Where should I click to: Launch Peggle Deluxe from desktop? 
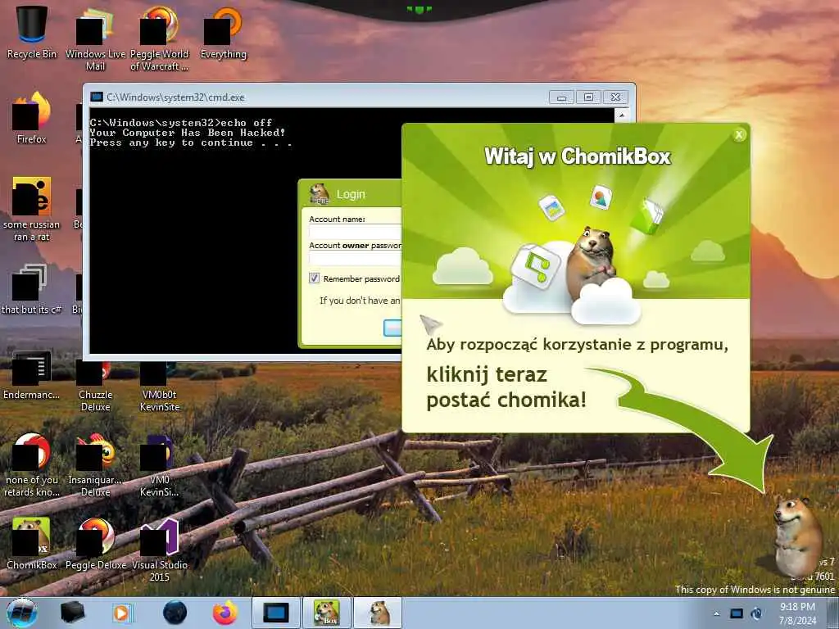tap(95, 543)
